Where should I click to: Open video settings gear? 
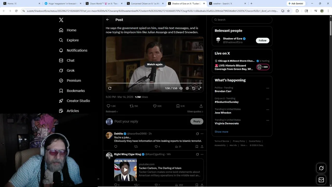click(187, 88)
